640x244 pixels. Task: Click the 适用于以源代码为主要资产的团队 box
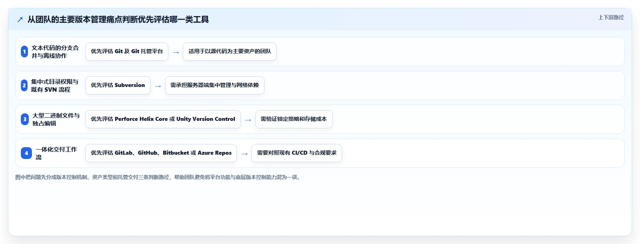pos(230,52)
